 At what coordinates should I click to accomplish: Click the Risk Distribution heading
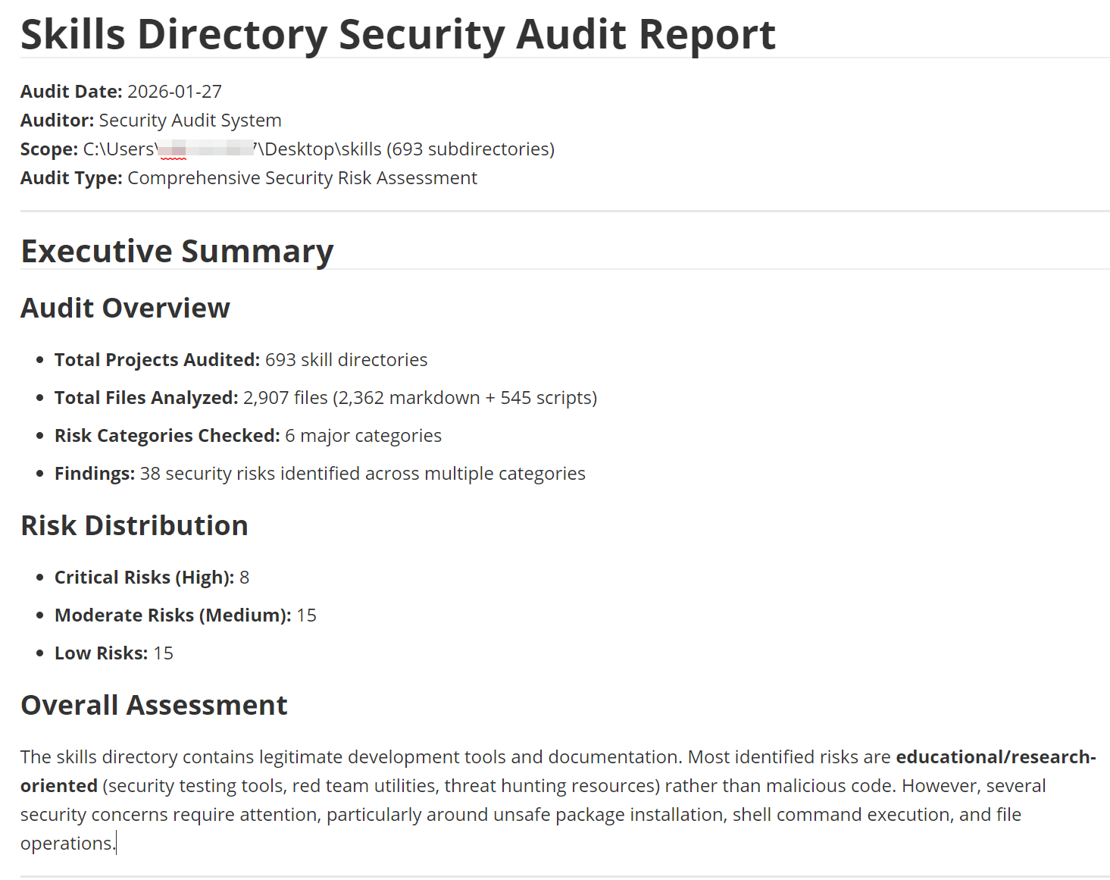[x=134, y=526]
